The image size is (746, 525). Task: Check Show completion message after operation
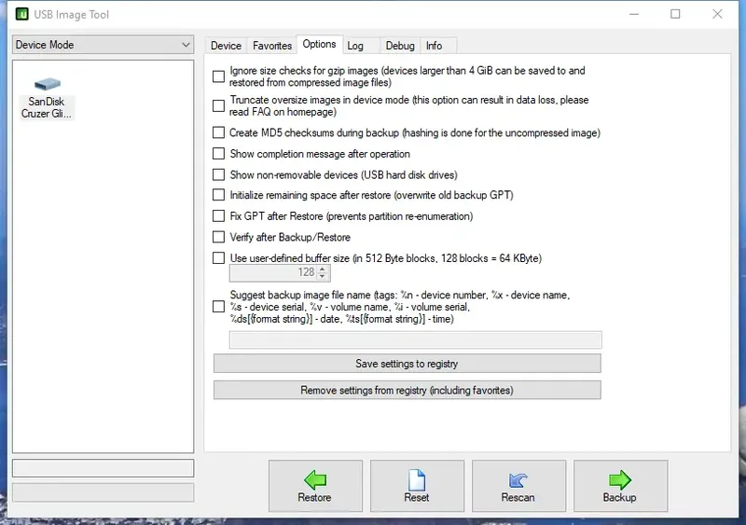tap(218, 153)
